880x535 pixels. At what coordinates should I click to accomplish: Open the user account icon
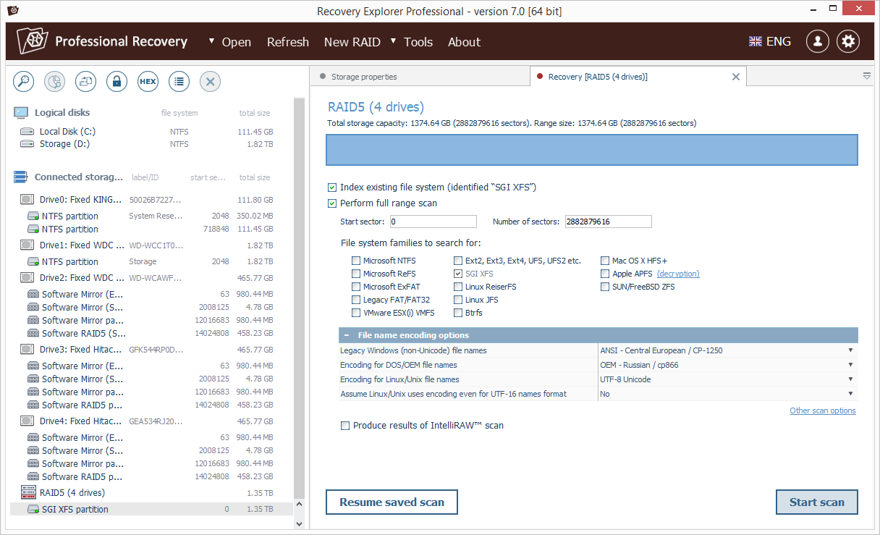(x=817, y=41)
